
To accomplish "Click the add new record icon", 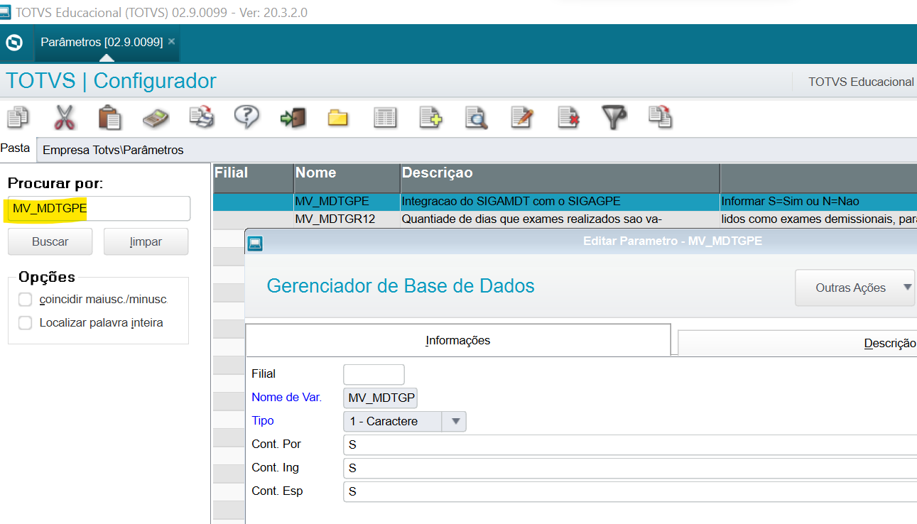I will tap(430, 117).
